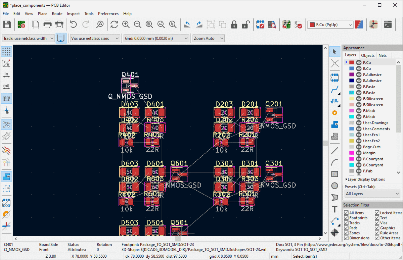
Task: Run Design Rules Checker icon
Action: pyautogui.click(x=298, y=24)
